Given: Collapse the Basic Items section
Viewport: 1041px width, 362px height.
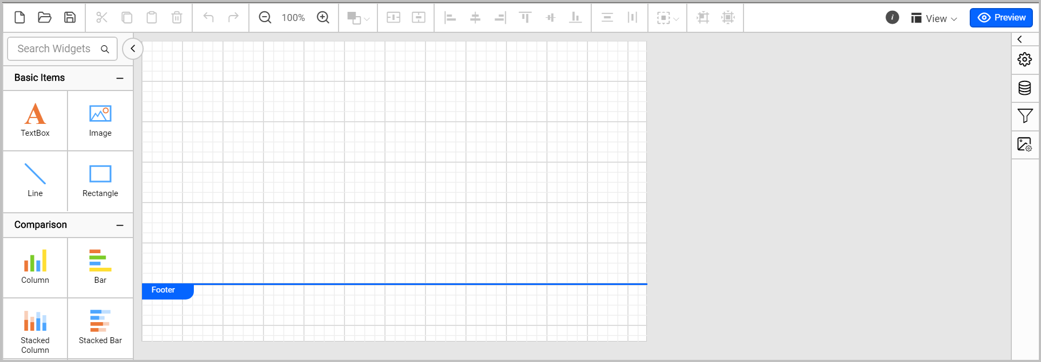Looking at the screenshot, I should click(120, 78).
